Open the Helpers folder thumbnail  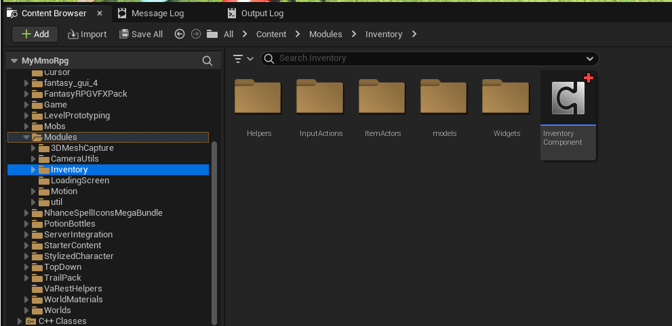point(258,97)
